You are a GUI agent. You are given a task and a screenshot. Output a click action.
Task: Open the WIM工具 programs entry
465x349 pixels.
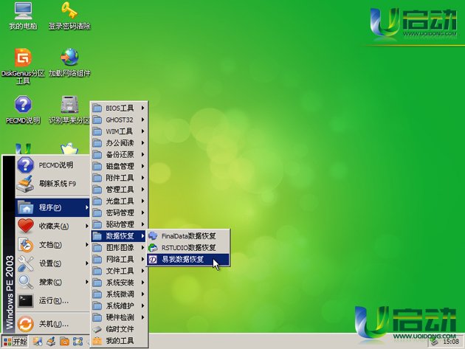[119, 131]
